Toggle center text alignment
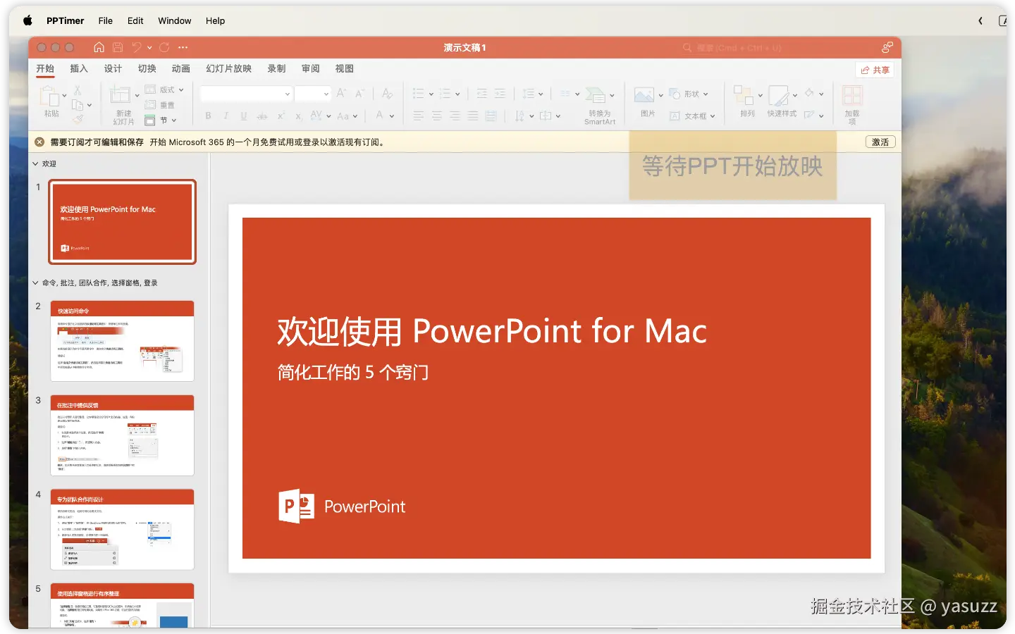1015x634 pixels. click(437, 116)
